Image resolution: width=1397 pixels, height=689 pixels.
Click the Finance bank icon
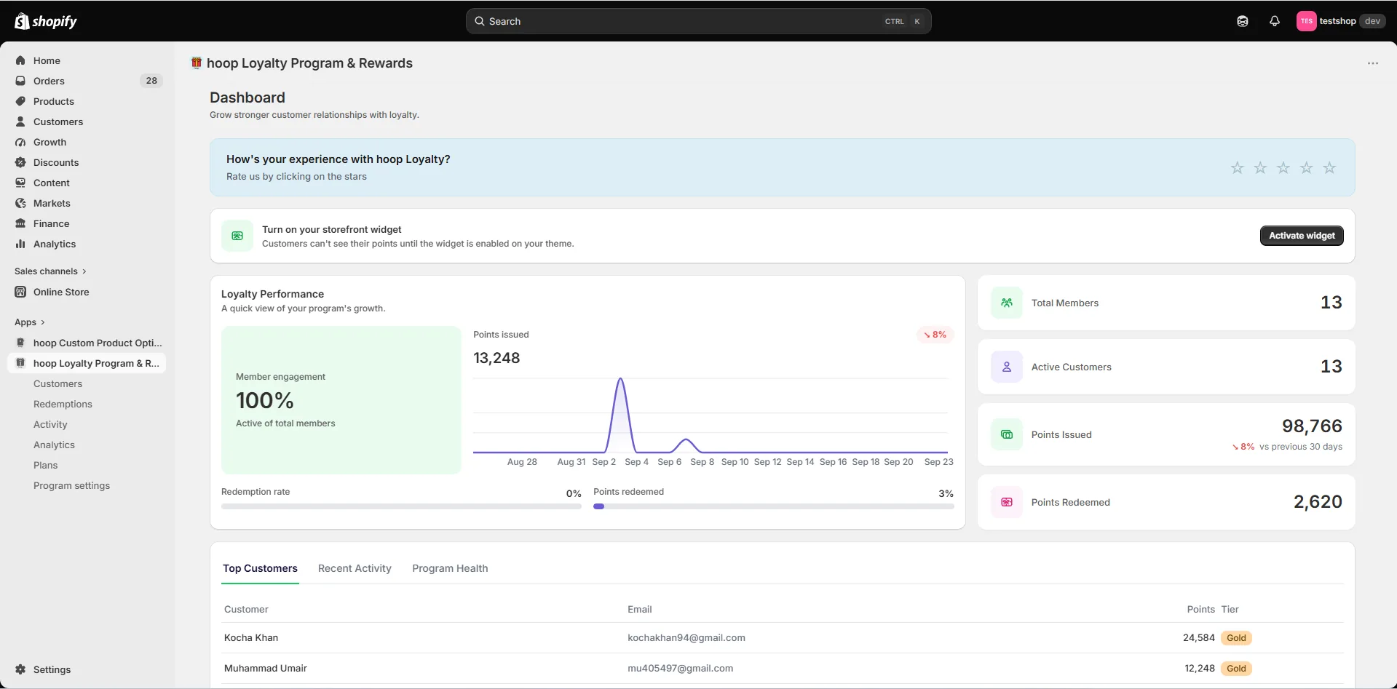[x=20, y=223]
